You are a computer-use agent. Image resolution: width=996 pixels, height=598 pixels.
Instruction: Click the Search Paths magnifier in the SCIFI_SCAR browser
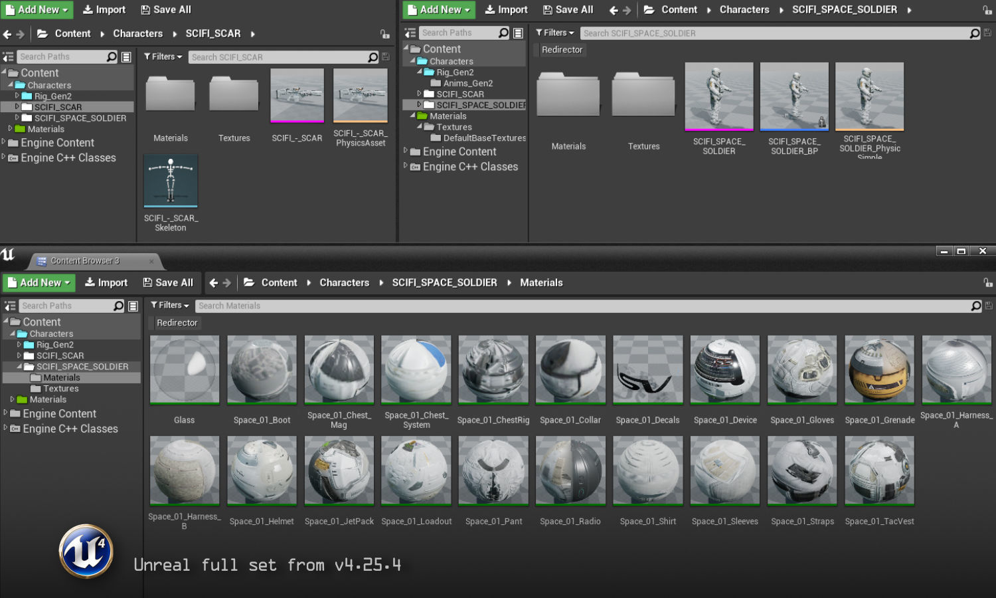coord(112,57)
